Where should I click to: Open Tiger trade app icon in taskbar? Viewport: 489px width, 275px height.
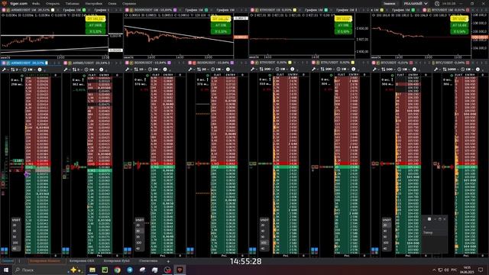coord(180,270)
